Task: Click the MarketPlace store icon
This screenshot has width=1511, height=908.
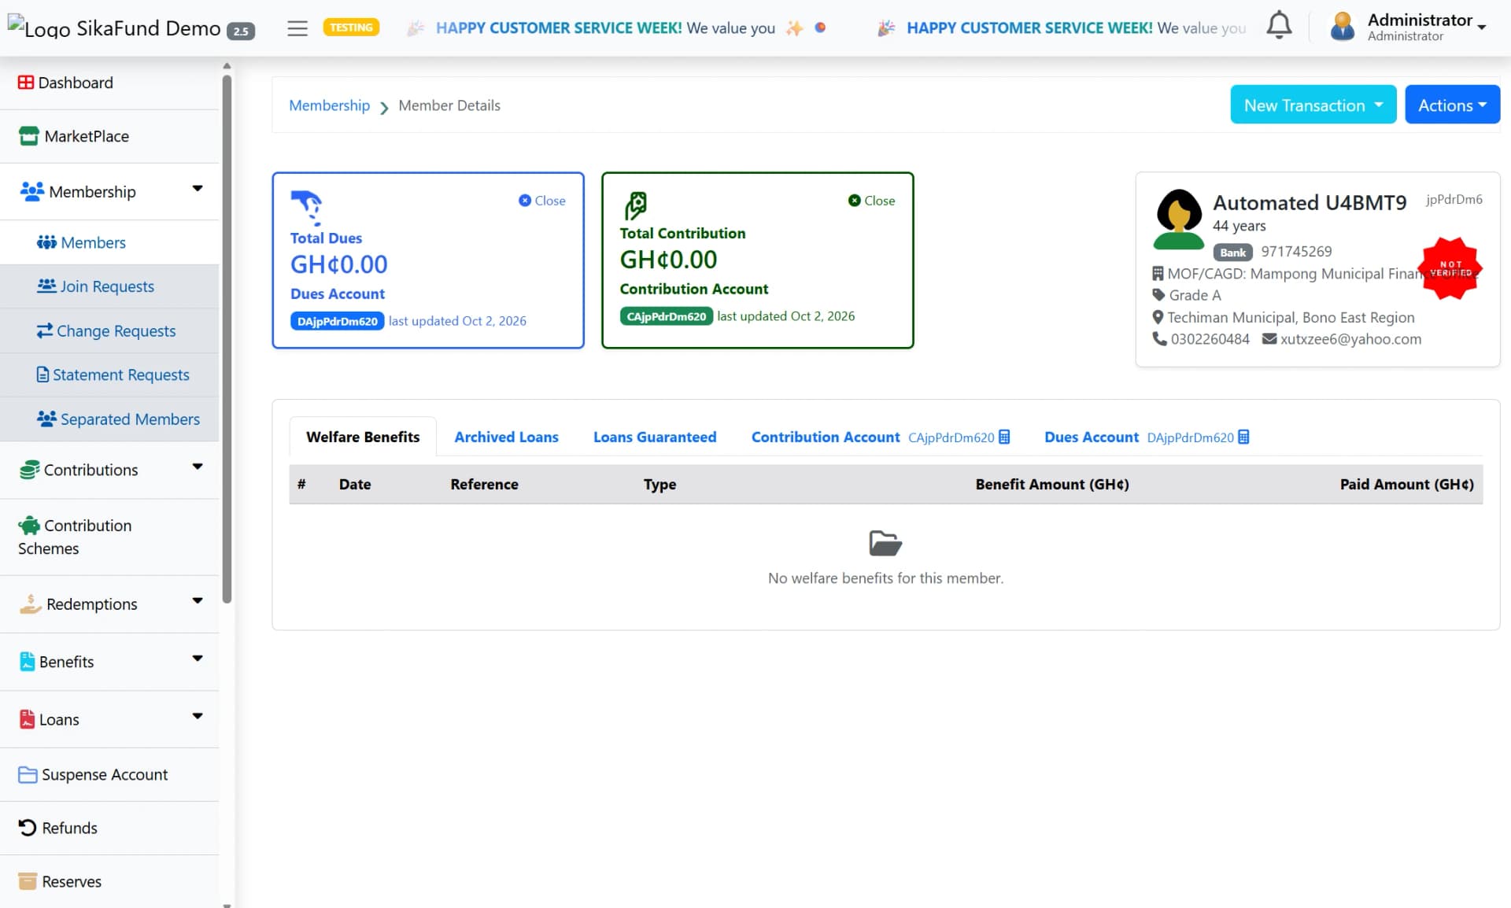Action: point(29,136)
